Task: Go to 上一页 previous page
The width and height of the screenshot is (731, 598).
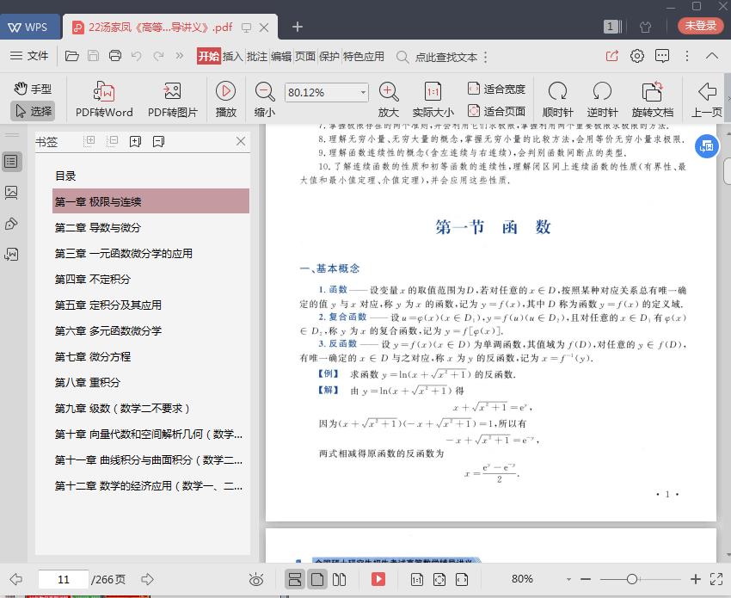Action: click(707, 99)
